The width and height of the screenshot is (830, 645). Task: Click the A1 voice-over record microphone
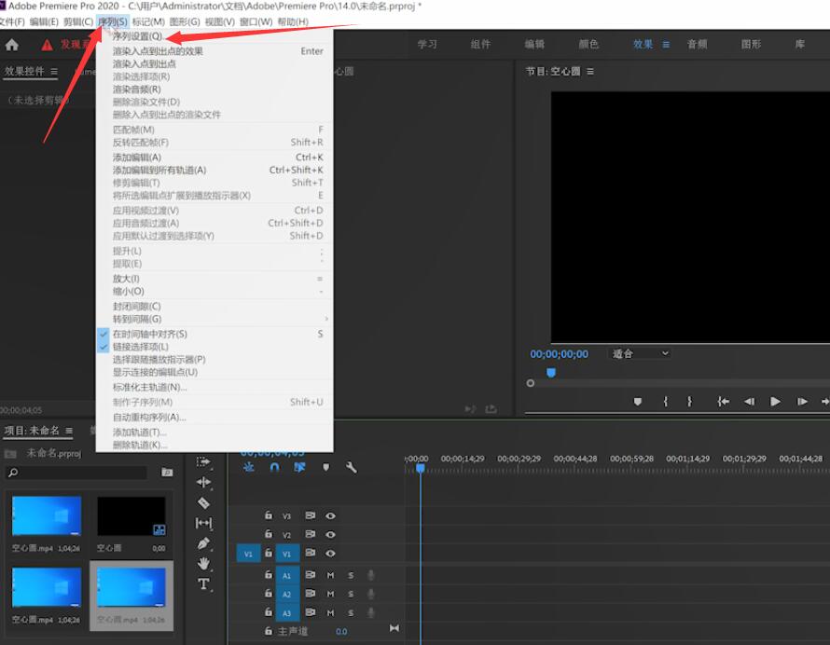tap(371, 575)
